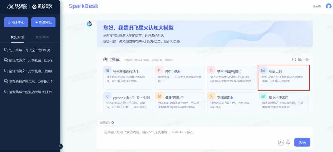Screen dimensions: 333x152
Task: Open the 绘本故事创作助手 card
Action: pyautogui.click(x=128, y=78)
